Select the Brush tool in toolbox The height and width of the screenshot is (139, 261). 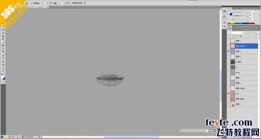pyautogui.click(x=3, y=33)
